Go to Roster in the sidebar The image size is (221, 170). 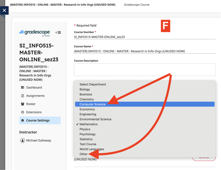coord(31,104)
